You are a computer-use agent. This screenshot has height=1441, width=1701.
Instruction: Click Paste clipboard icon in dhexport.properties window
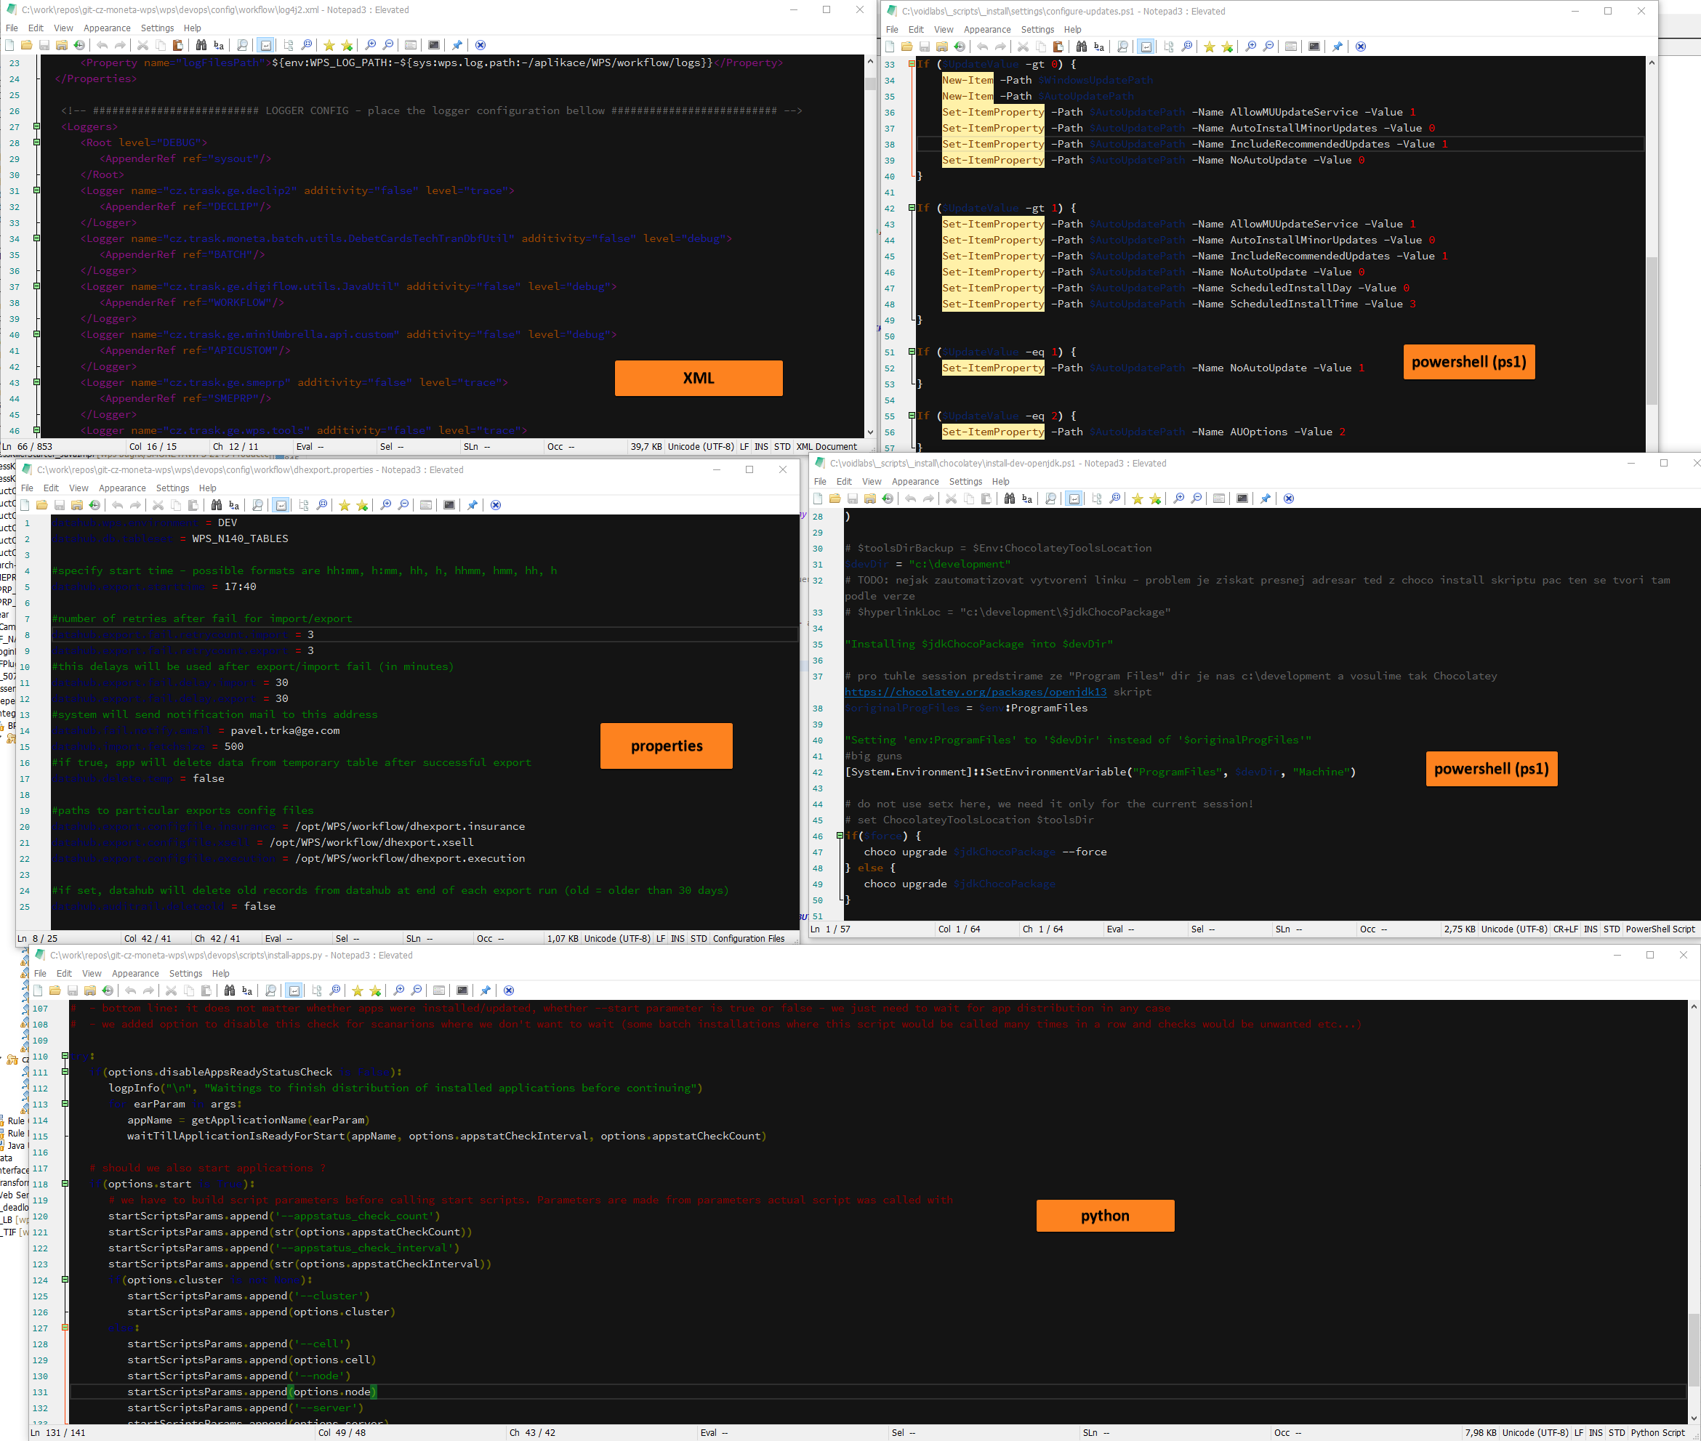(x=193, y=505)
